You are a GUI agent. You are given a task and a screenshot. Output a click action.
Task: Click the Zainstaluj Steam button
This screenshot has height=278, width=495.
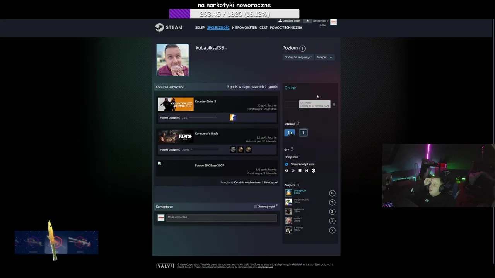tap(289, 21)
